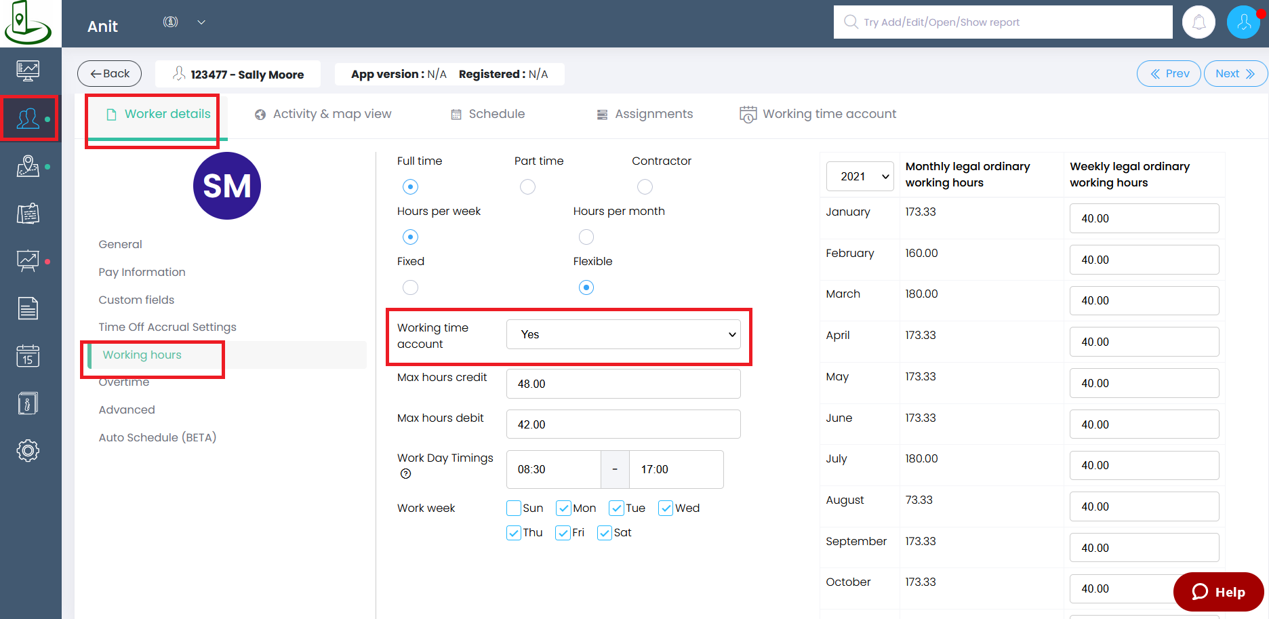This screenshot has width=1269, height=619.
Task: Go to the Prev worker
Action: (1169, 73)
